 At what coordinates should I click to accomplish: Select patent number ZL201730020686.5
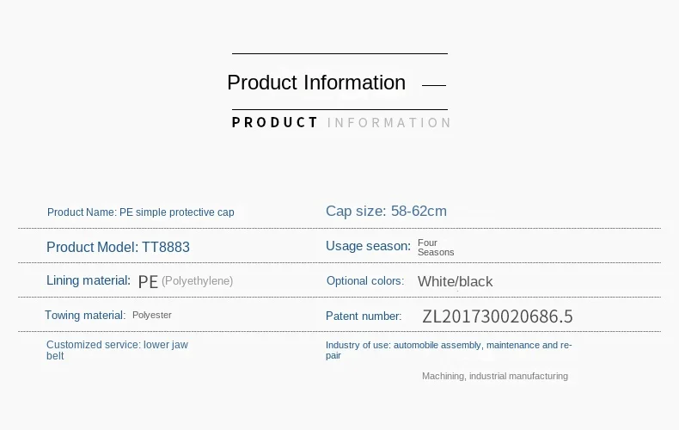pos(498,316)
